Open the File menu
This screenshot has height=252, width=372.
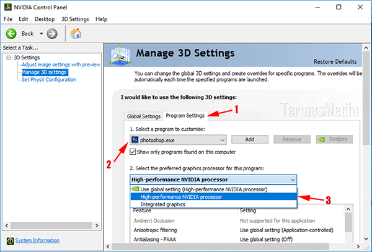[8, 19]
